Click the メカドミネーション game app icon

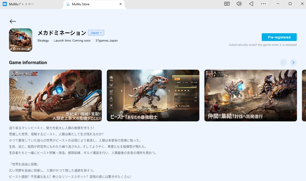(21, 40)
